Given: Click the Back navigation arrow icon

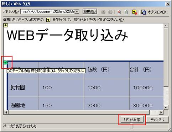Looking at the screenshot, I should click(103, 12).
